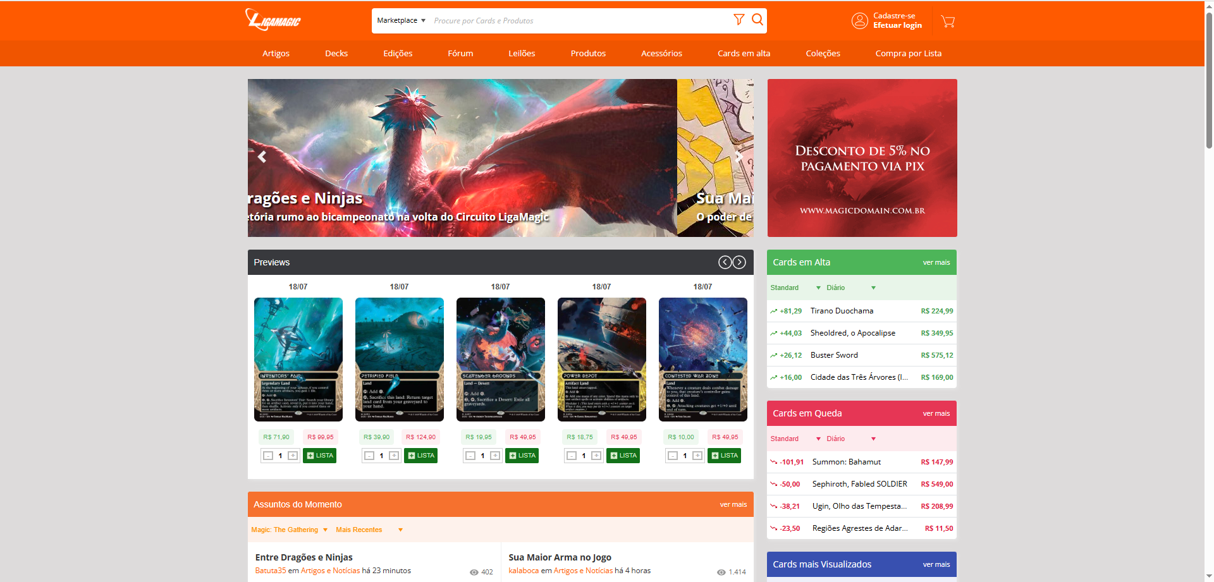The image size is (1214, 582).
Task: Open the user account avatar icon
Action: pyautogui.click(x=859, y=21)
